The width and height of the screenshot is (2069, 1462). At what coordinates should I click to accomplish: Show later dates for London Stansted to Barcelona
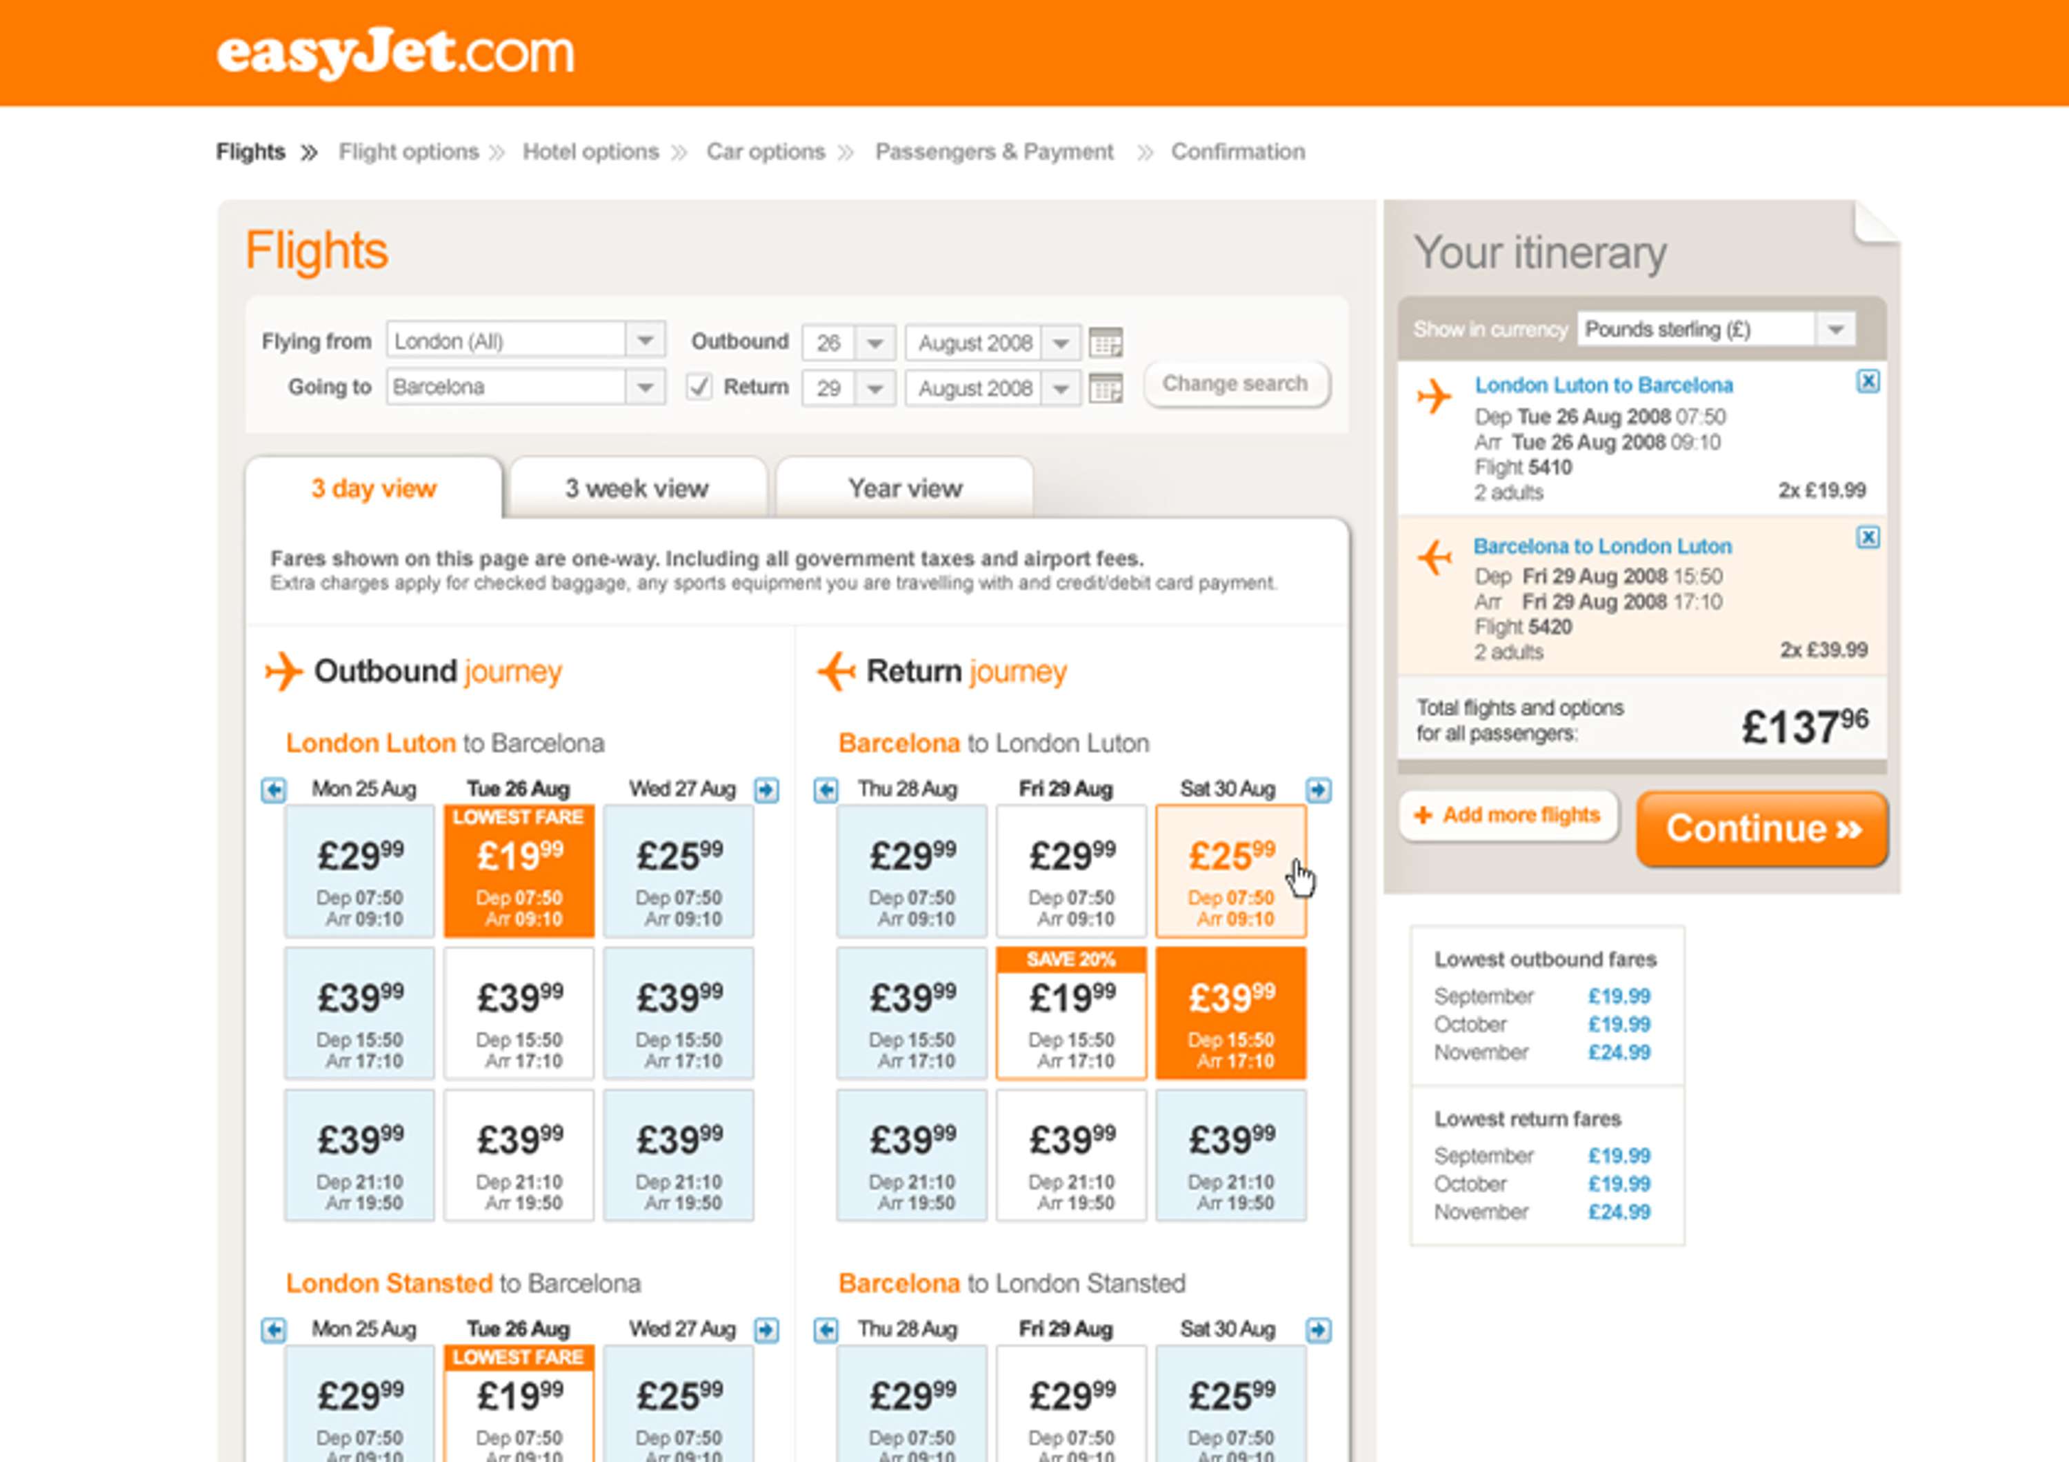click(x=767, y=1330)
